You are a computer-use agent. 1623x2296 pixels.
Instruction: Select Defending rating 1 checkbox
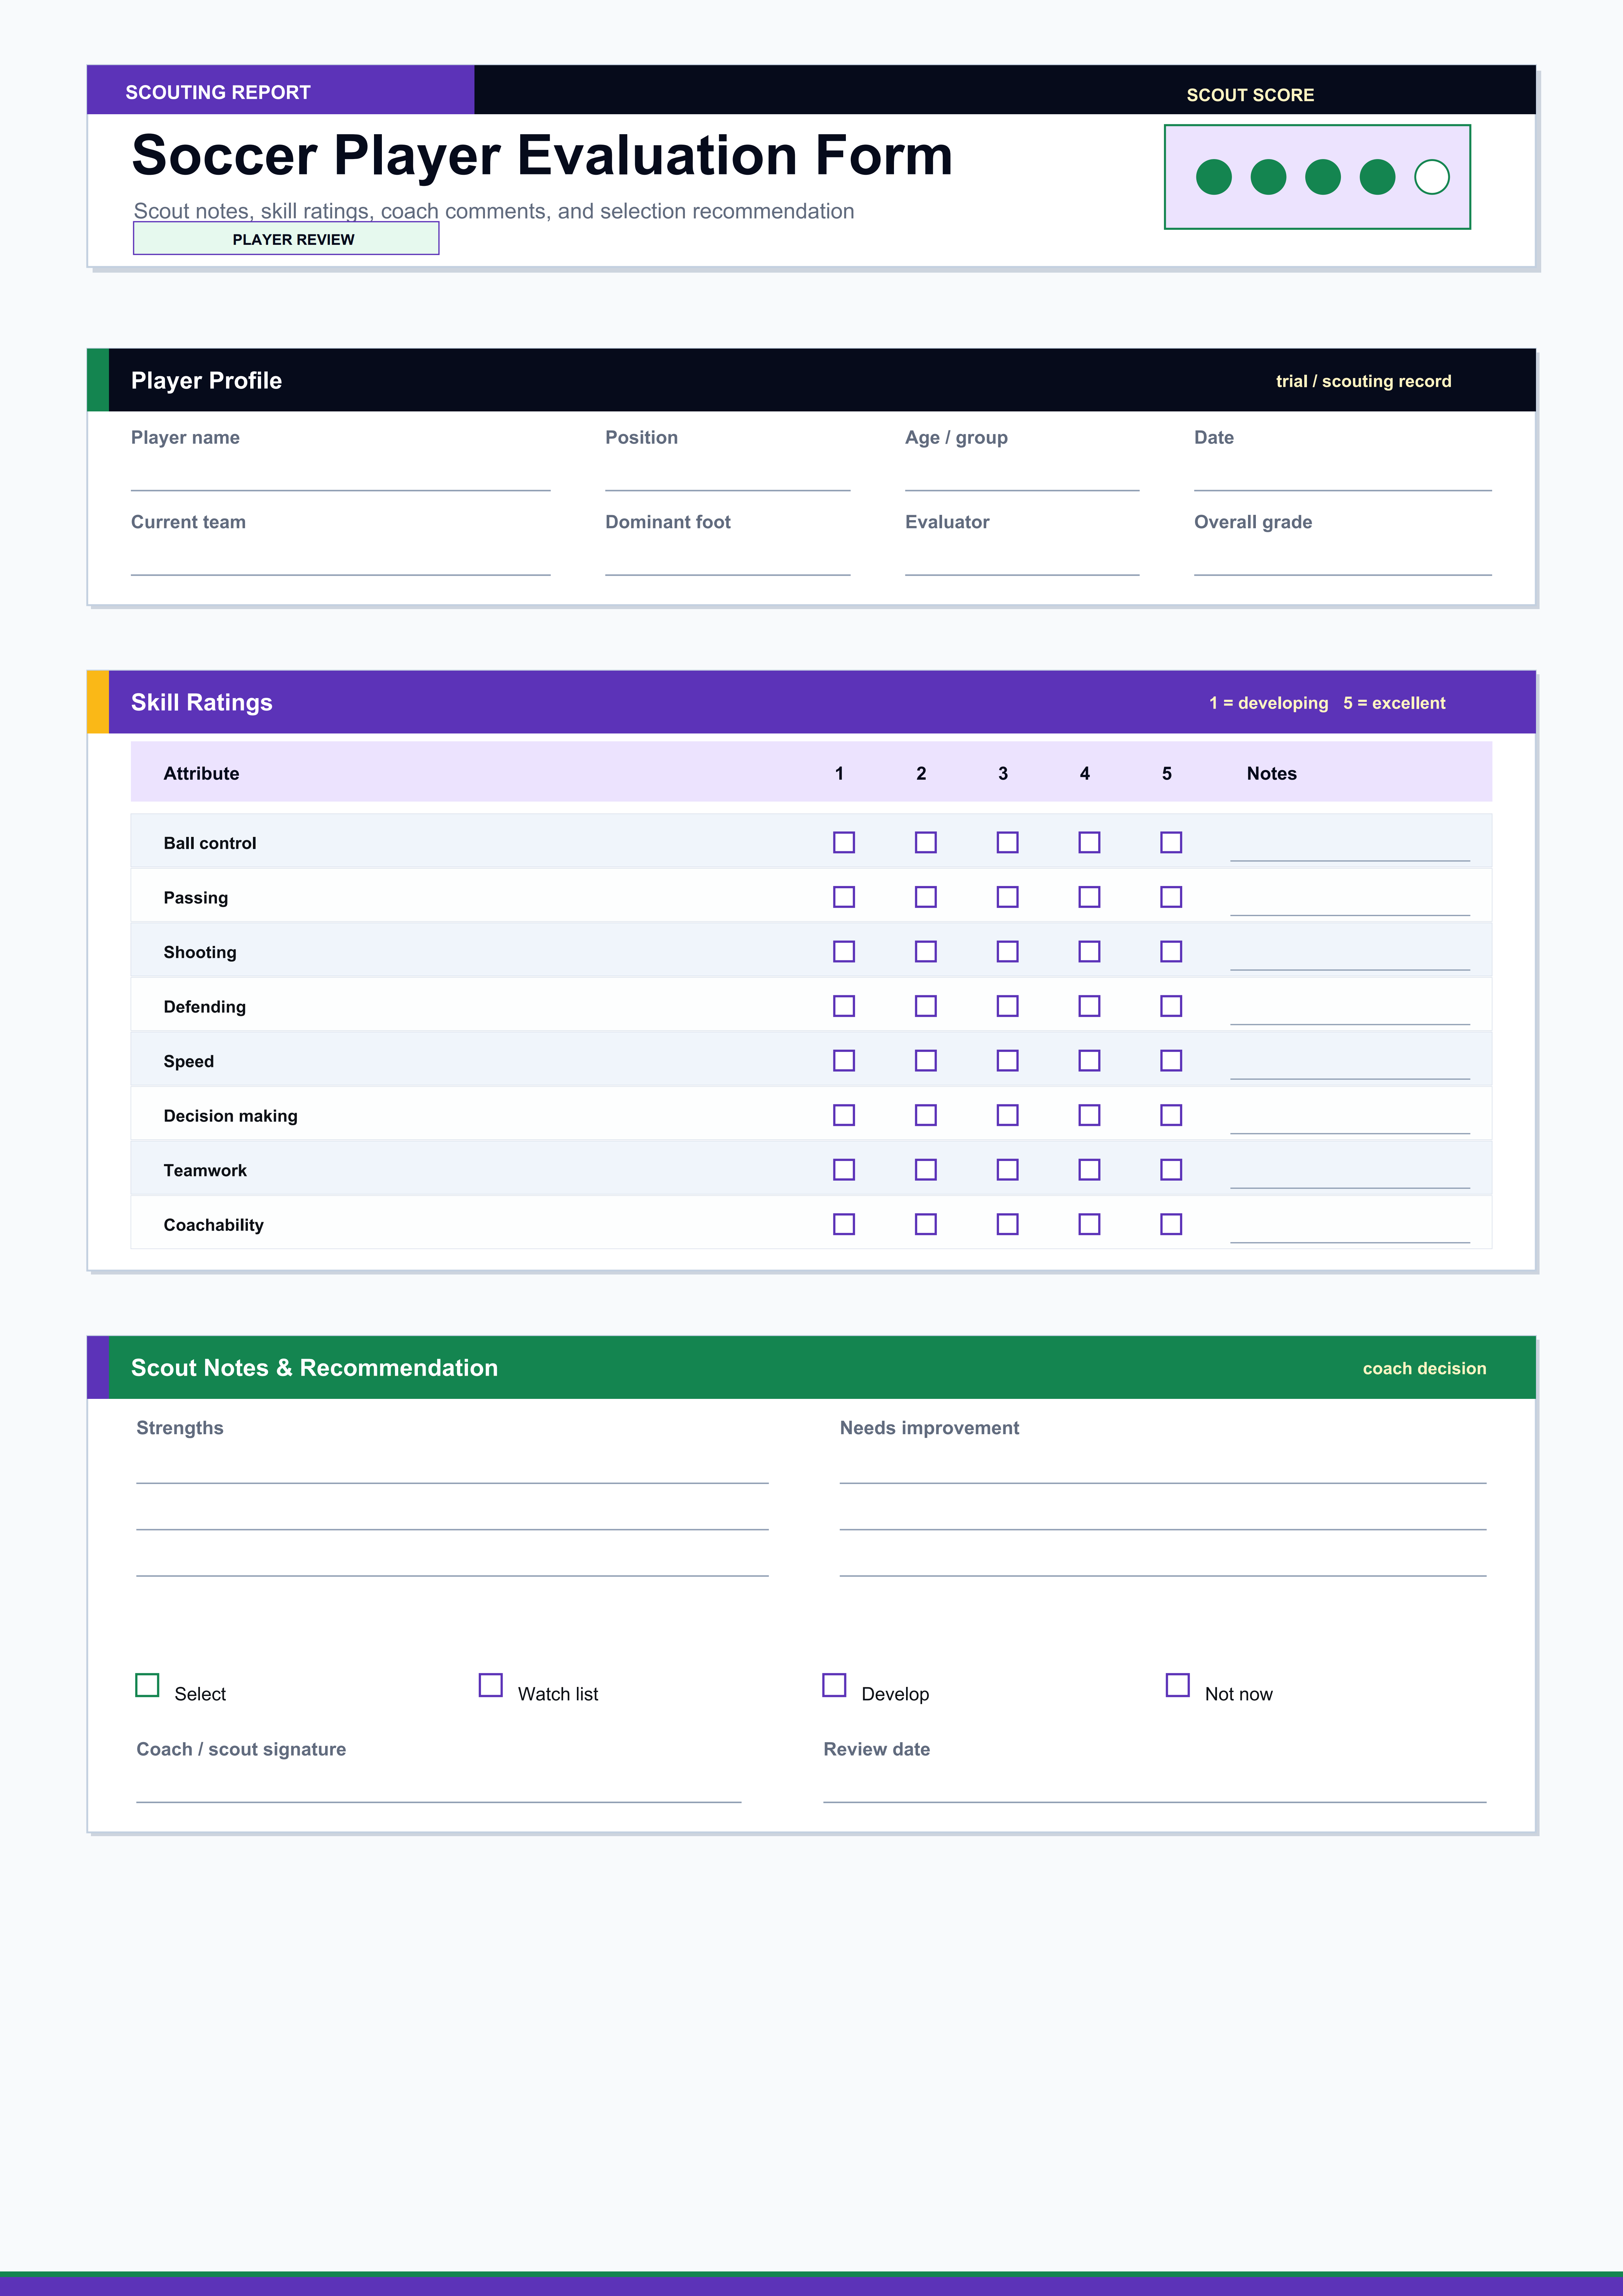tap(844, 1006)
